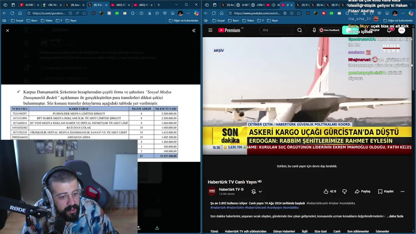Dislike the Habertürk video
416x234 pixels.
[x=345, y=191]
